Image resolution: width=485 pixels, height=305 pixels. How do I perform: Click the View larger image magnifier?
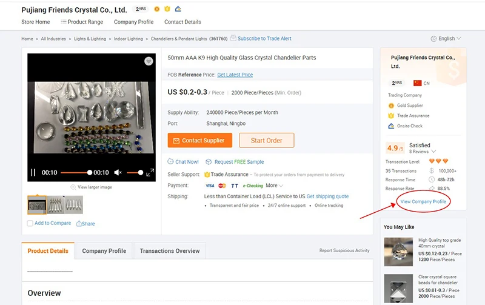[73, 187]
